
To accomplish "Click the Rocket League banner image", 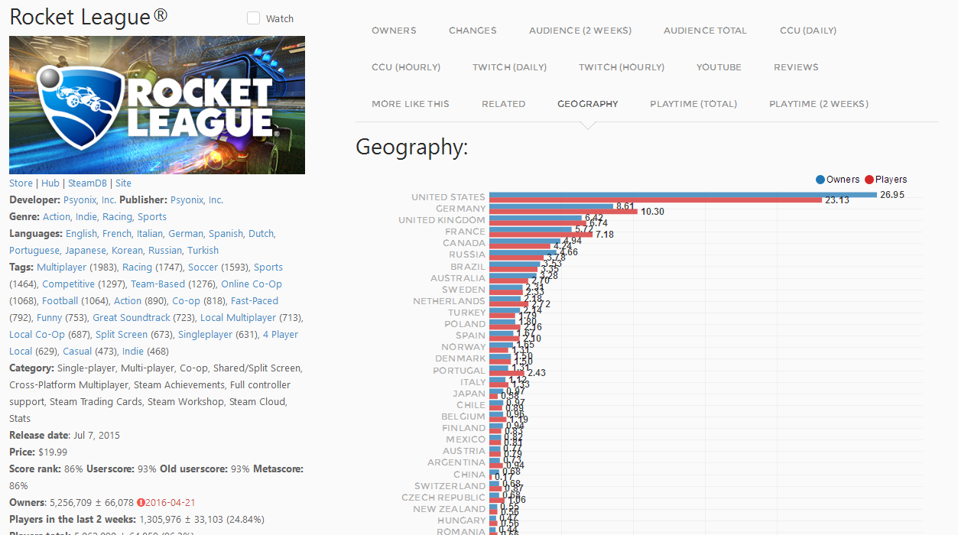I will [157, 105].
